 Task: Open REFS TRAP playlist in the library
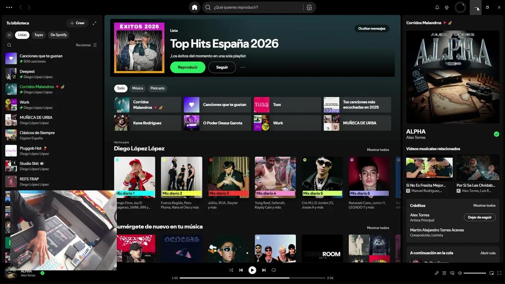click(x=52, y=181)
